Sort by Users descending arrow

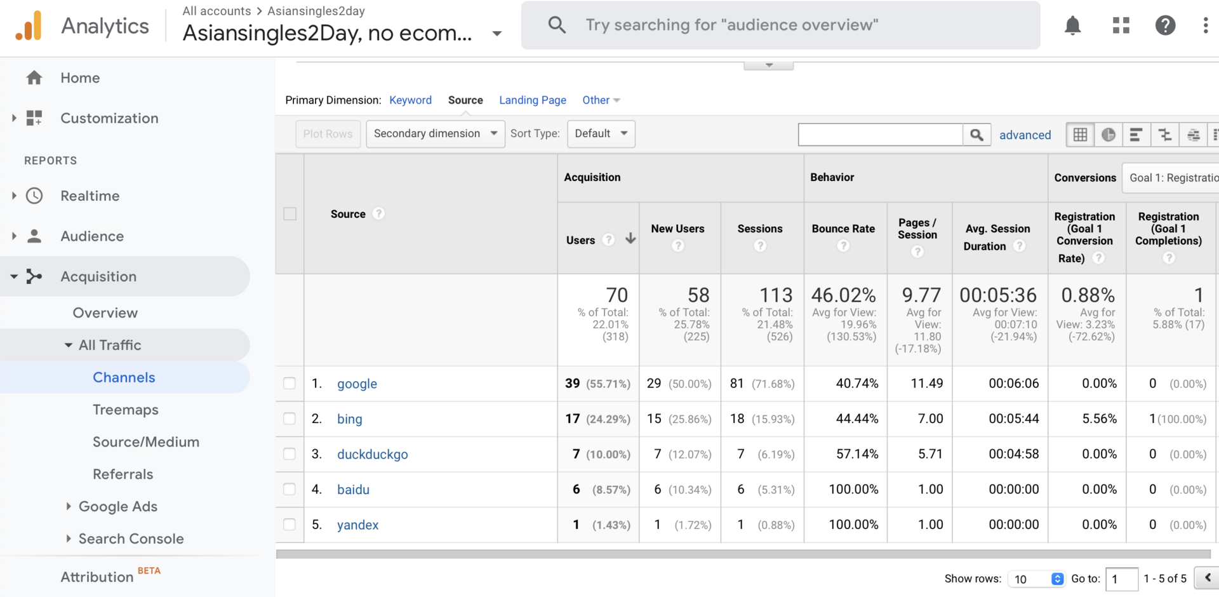[x=630, y=238]
